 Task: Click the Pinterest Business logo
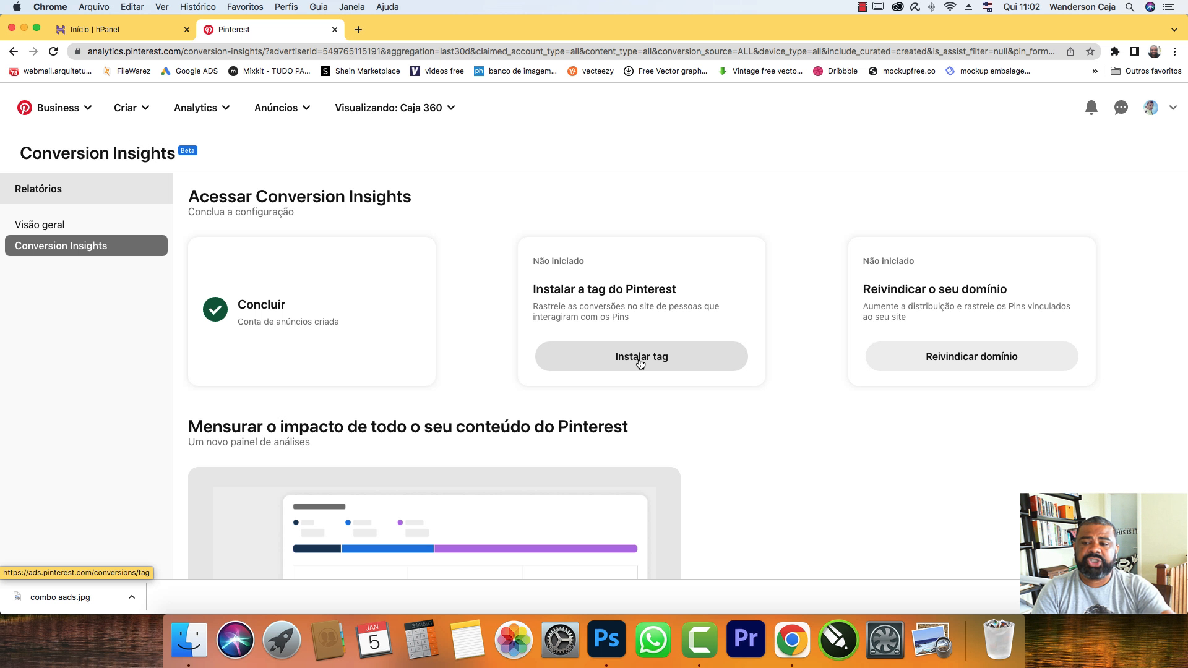25,107
